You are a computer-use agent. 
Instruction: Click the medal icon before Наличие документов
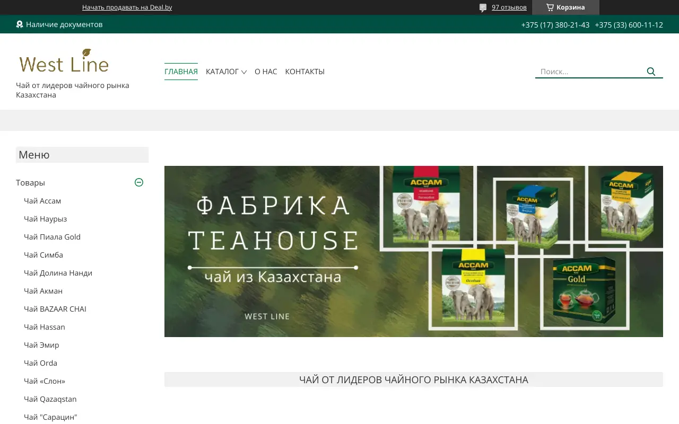tap(20, 24)
